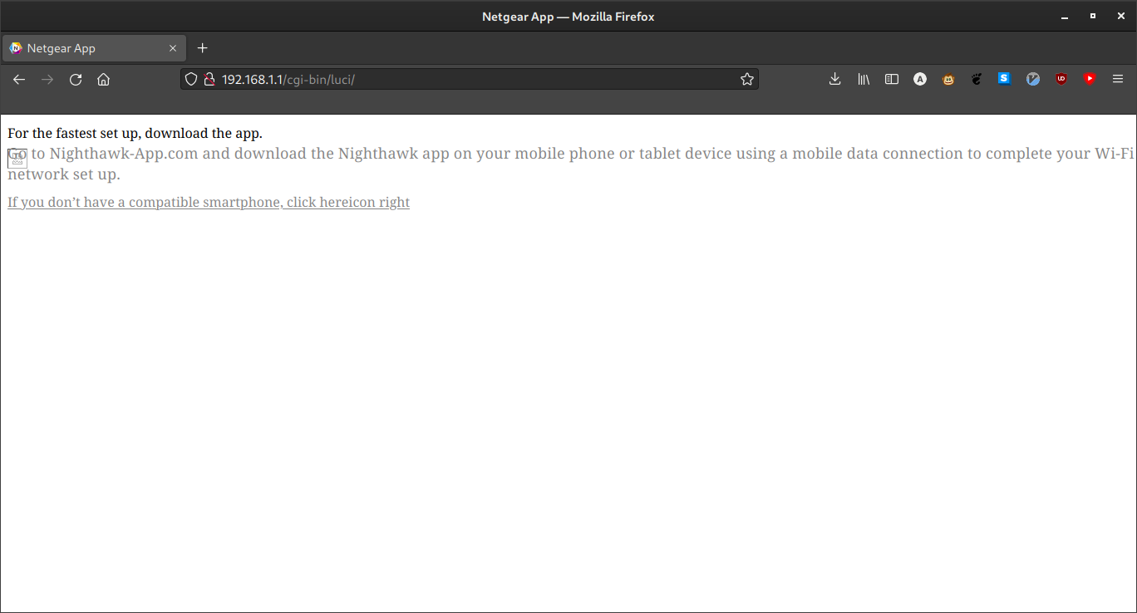
Task: Open the blue S extension icon
Action: pos(1005,80)
